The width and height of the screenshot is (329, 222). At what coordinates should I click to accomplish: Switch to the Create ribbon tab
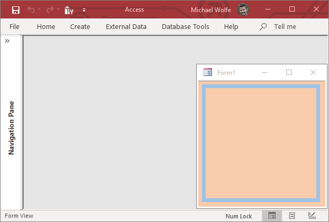pyautogui.click(x=80, y=27)
